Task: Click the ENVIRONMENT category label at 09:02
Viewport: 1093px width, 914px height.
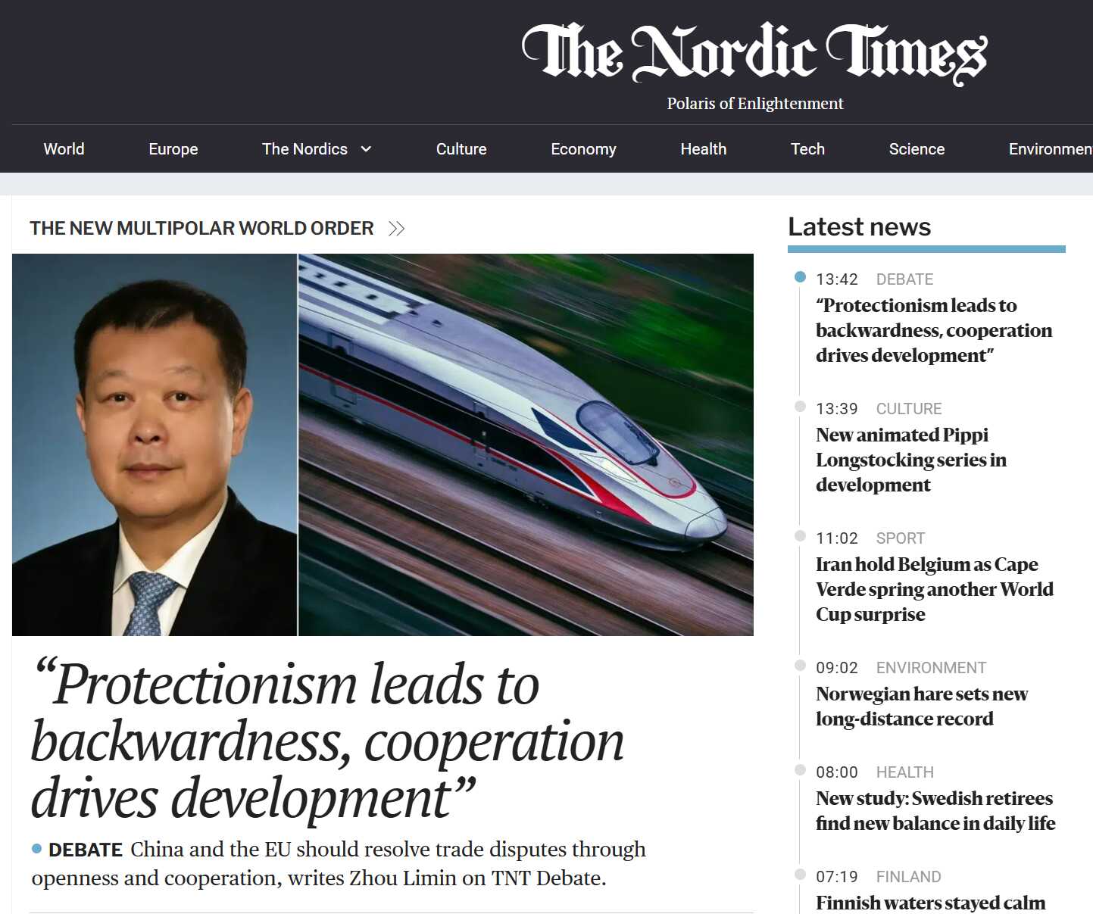Action: (931, 668)
